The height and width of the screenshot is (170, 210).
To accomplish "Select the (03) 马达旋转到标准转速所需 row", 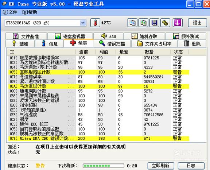I will tap(98, 62).
